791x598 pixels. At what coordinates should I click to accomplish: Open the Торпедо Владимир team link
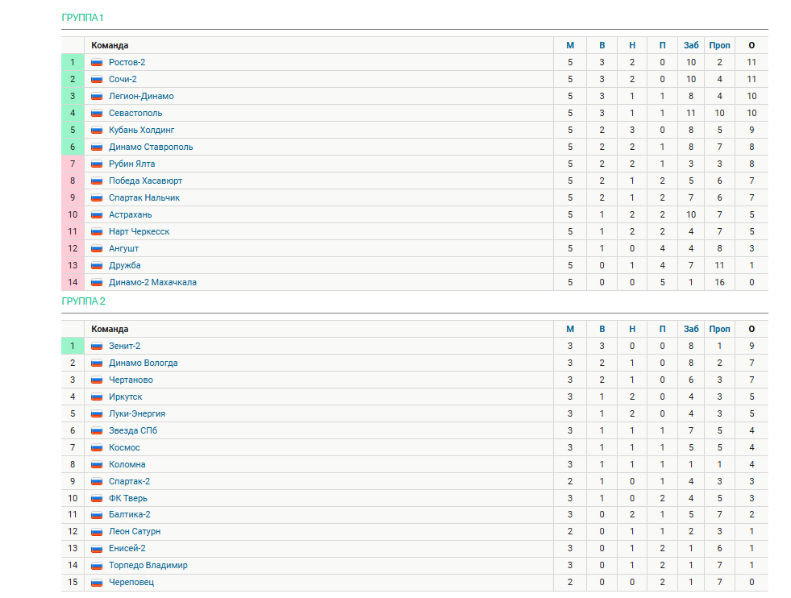(148, 565)
